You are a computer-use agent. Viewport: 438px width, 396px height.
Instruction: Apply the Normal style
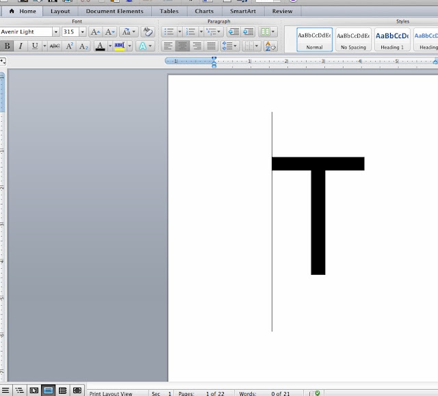point(314,40)
